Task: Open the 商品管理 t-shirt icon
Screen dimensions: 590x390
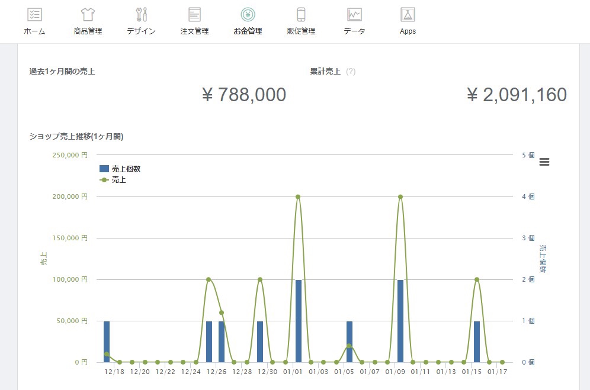Action: coord(88,15)
